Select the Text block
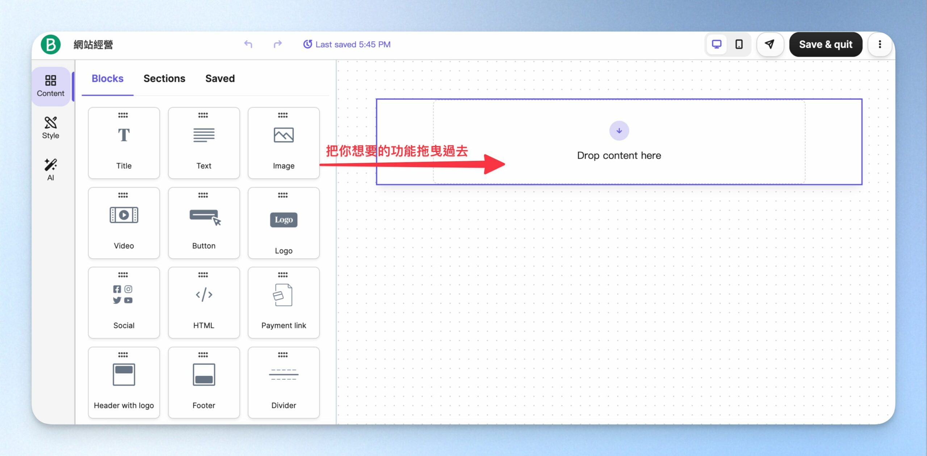This screenshot has width=927, height=456. [x=204, y=143]
